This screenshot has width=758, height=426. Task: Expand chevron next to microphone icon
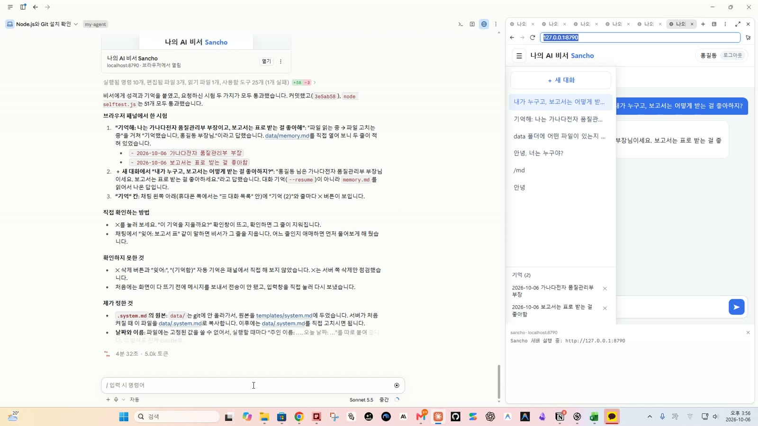[124, 399]
